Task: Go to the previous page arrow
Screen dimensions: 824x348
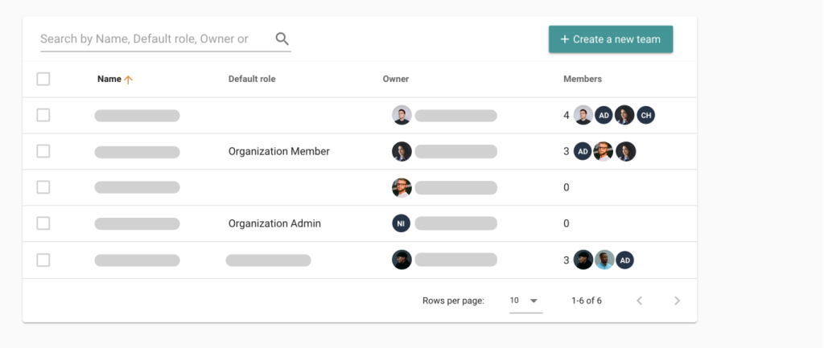Action: (640, 301)
